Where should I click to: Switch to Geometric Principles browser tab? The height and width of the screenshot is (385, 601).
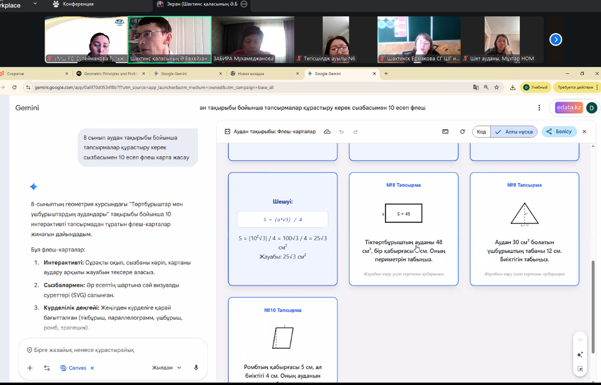(x=111, y=74)
